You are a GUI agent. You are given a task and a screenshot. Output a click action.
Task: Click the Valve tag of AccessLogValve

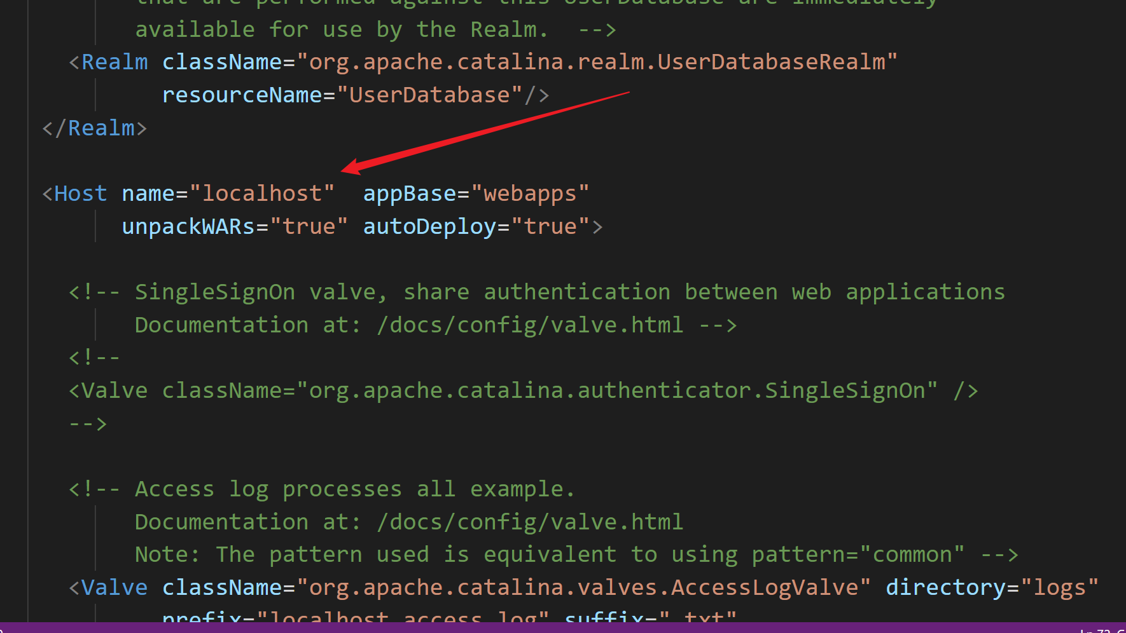coord(115,588)
